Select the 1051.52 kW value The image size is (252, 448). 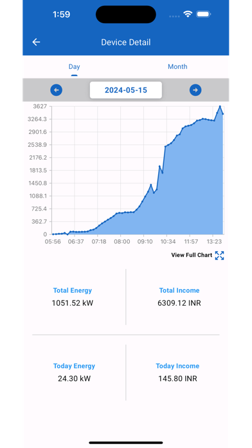(73, 303)
